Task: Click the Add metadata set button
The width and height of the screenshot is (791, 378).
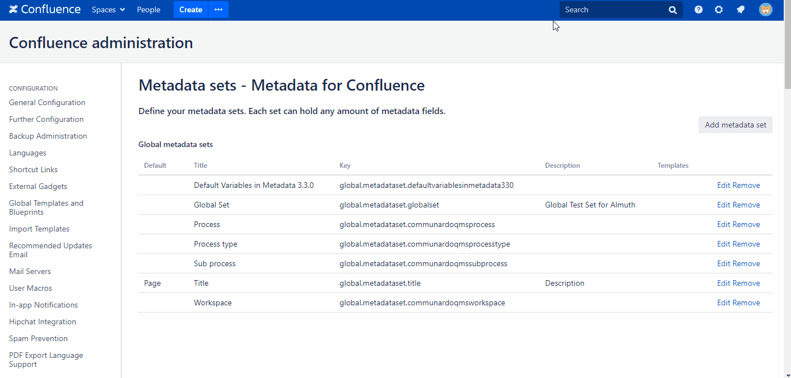Action: tap(735, 125)
